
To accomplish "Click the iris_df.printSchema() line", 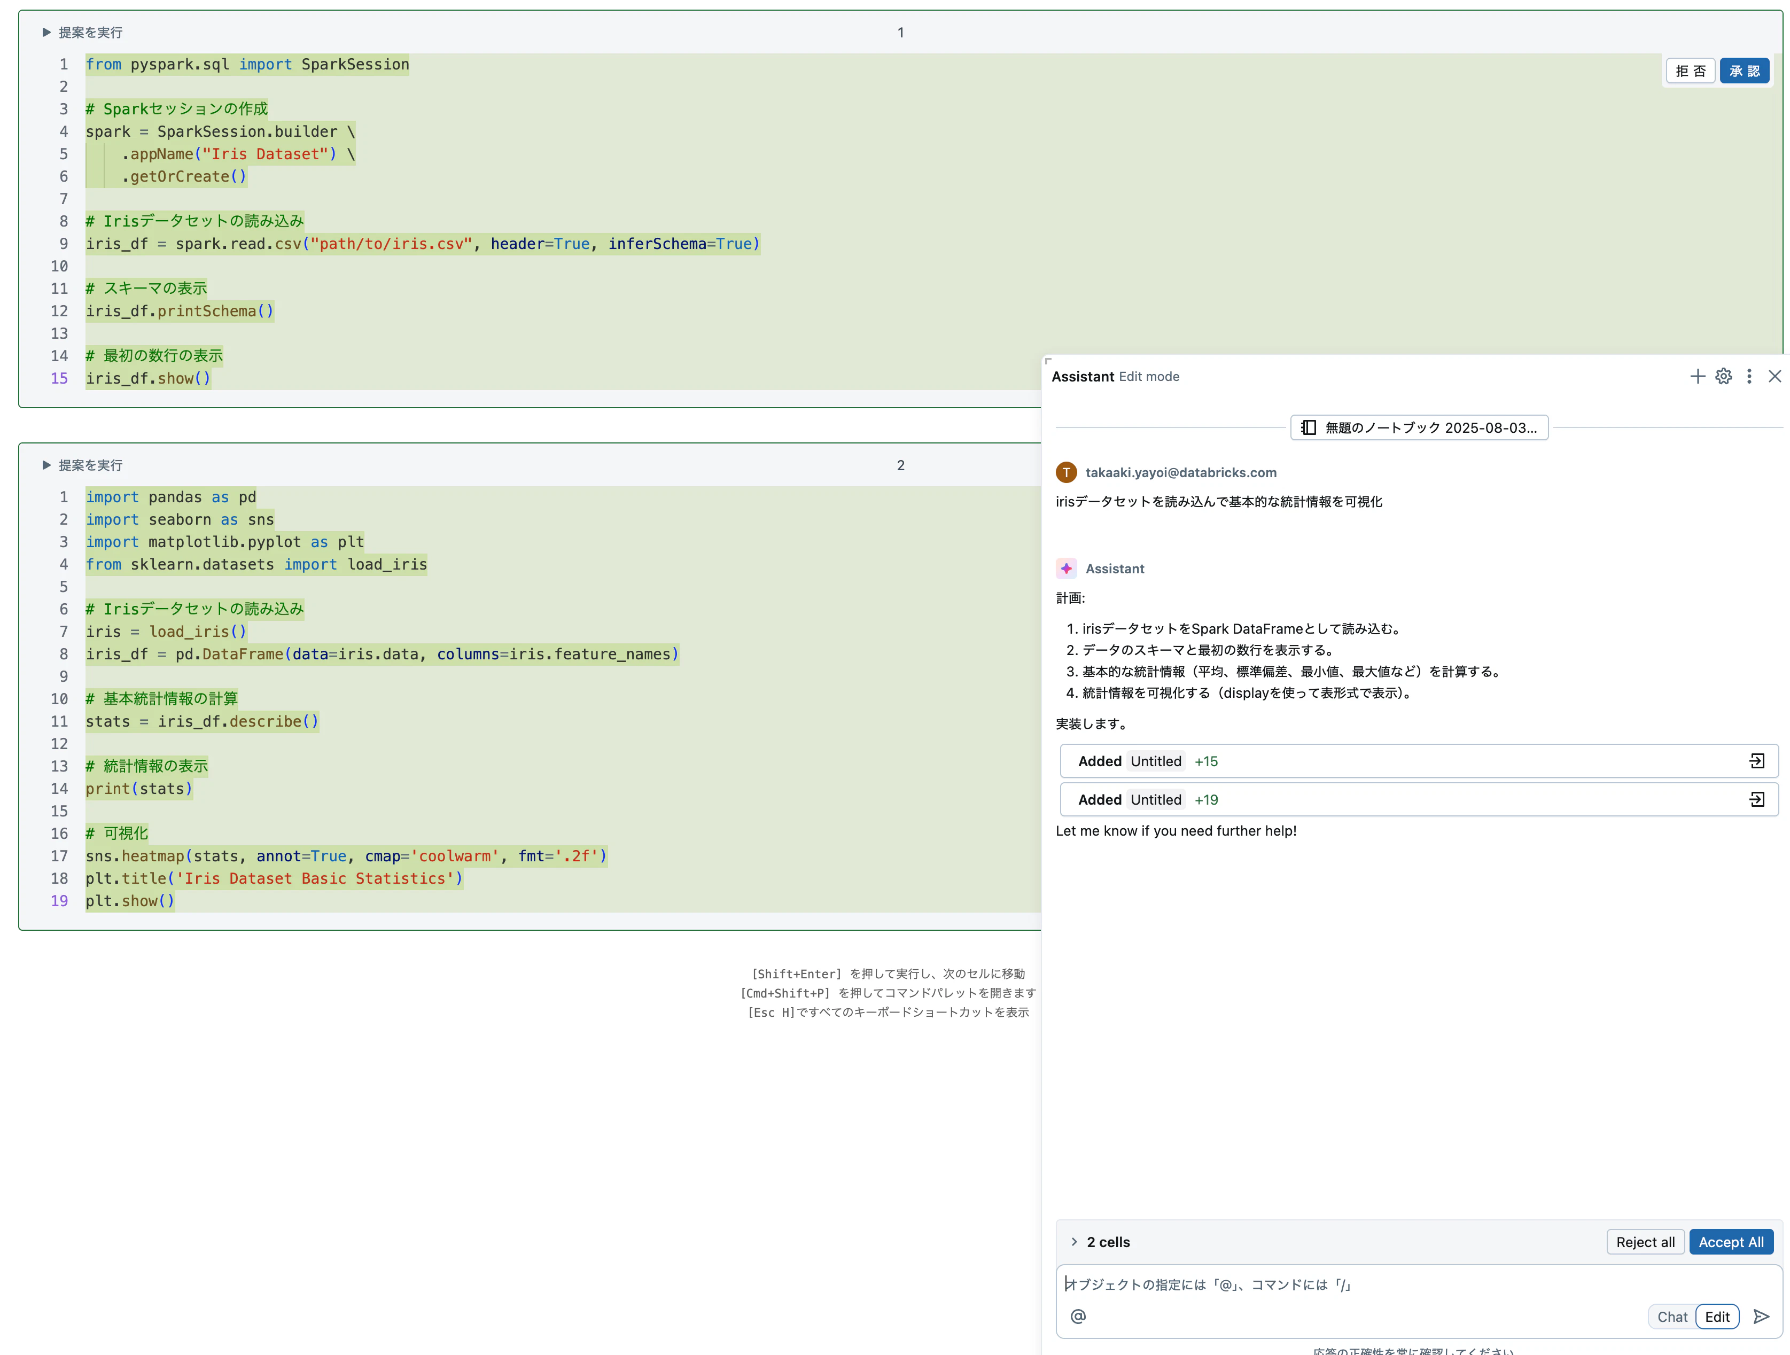I will tap(180, 312).
